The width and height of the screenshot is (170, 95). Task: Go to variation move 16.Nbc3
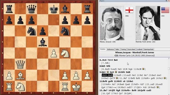click(122, 87)
